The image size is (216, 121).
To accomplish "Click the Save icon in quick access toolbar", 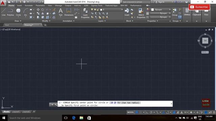I will 17,2.
